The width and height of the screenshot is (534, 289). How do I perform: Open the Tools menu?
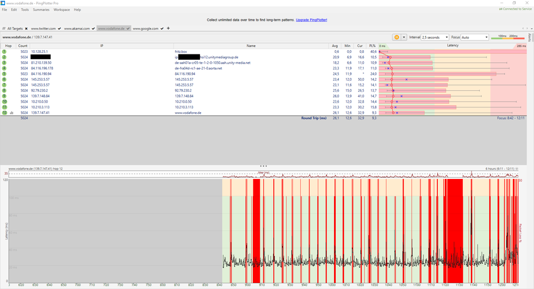coord(25,10)
